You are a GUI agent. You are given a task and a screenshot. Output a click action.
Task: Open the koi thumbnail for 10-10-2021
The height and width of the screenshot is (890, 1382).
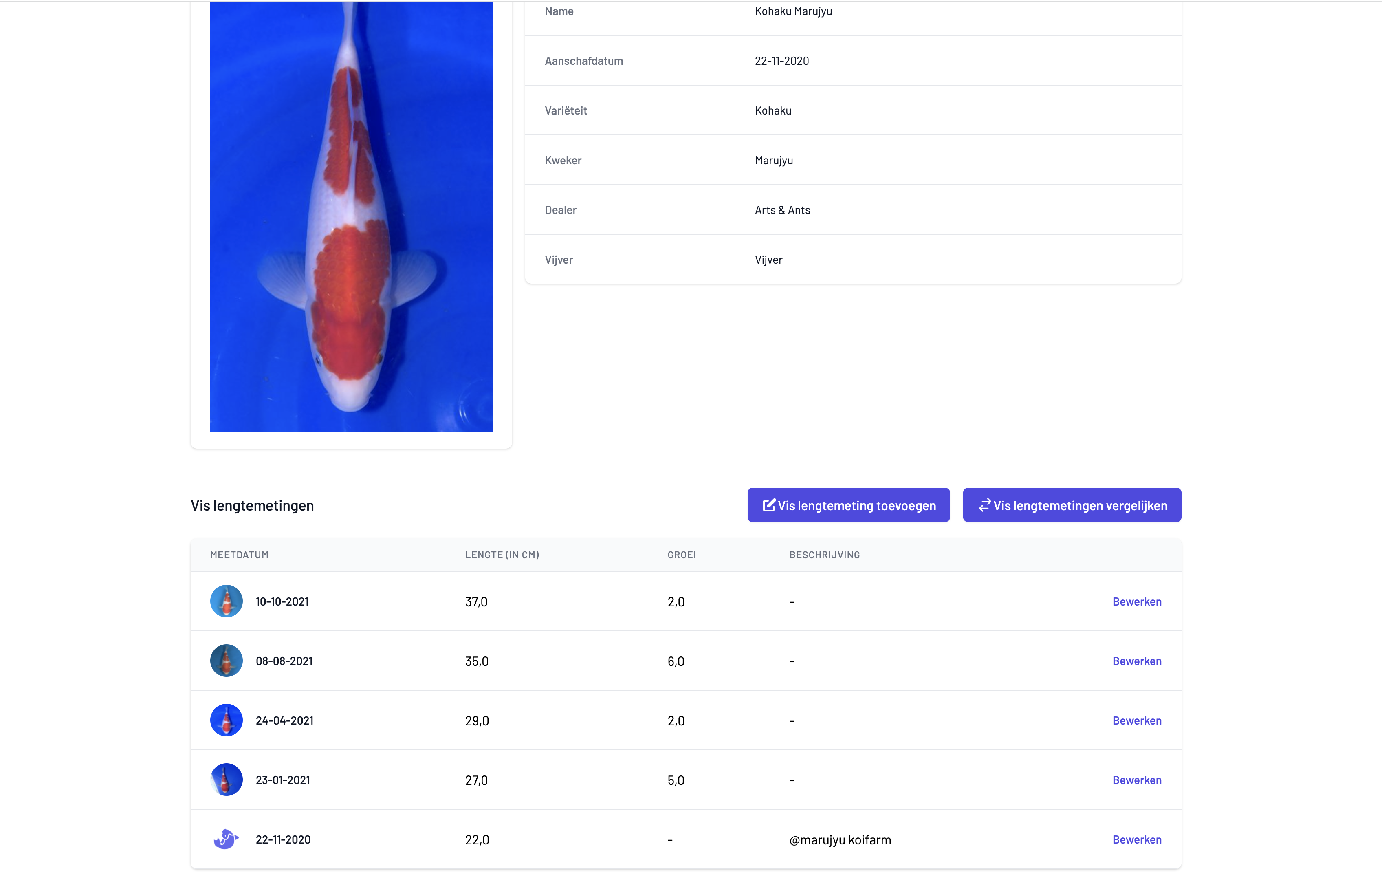[x=227, y=601]
